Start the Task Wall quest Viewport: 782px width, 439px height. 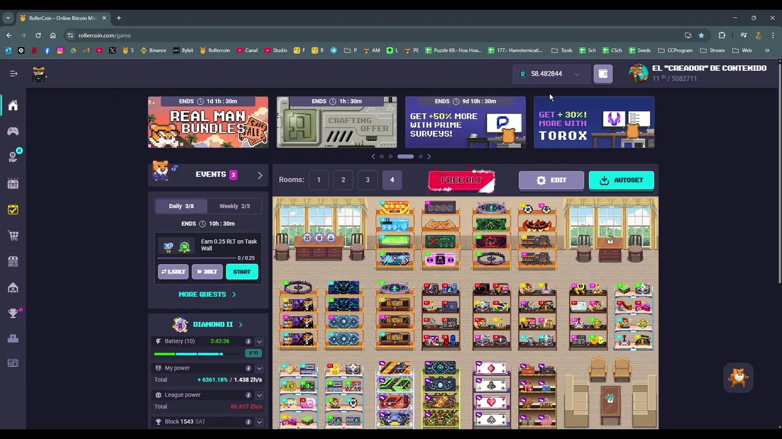tap(242, 272)
